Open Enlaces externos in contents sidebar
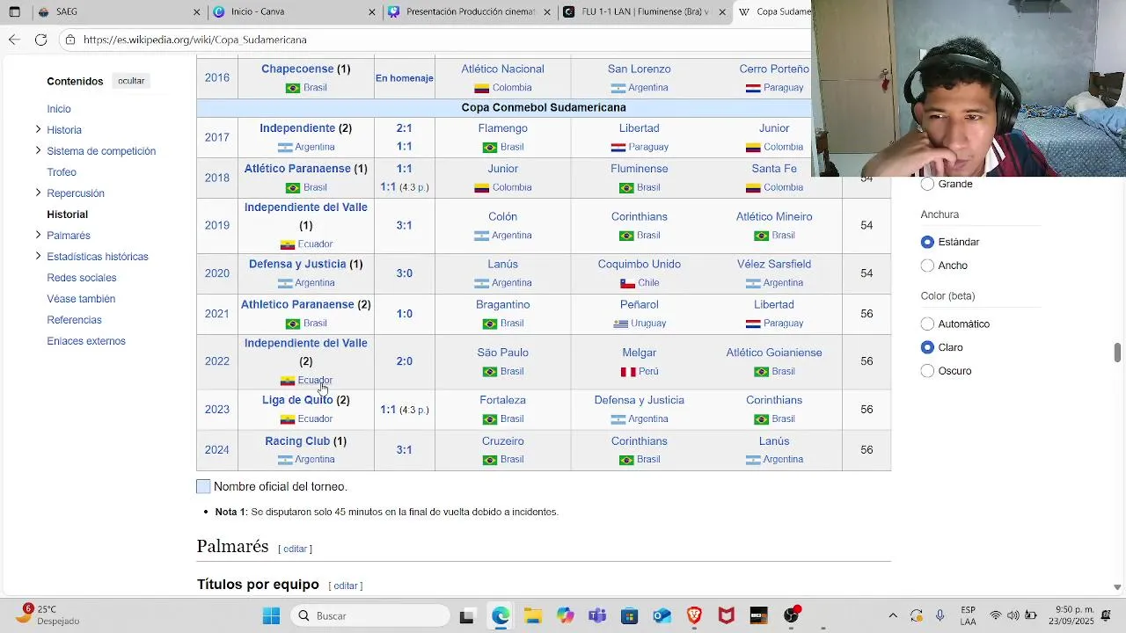Screen dimensions: 1126x633 (x=86, y=341)
